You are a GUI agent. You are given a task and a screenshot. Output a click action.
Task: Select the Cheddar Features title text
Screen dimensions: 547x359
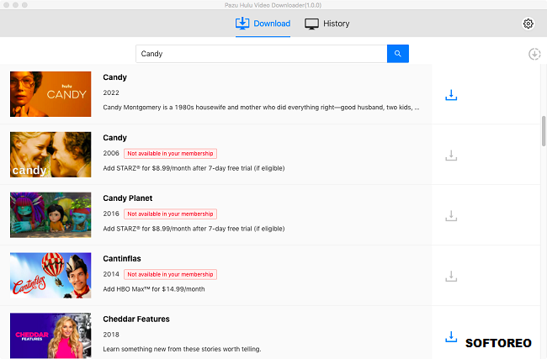[136, 319]
